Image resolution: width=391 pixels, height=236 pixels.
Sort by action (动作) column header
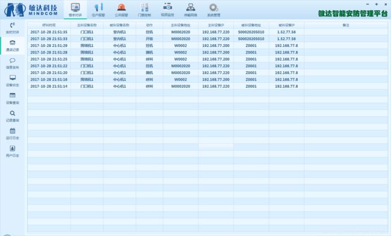tap(149, 25)
